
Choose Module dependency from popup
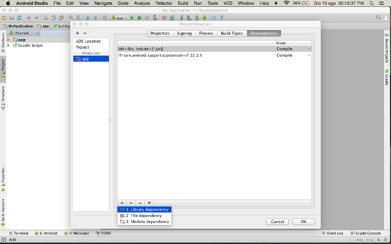144,222
